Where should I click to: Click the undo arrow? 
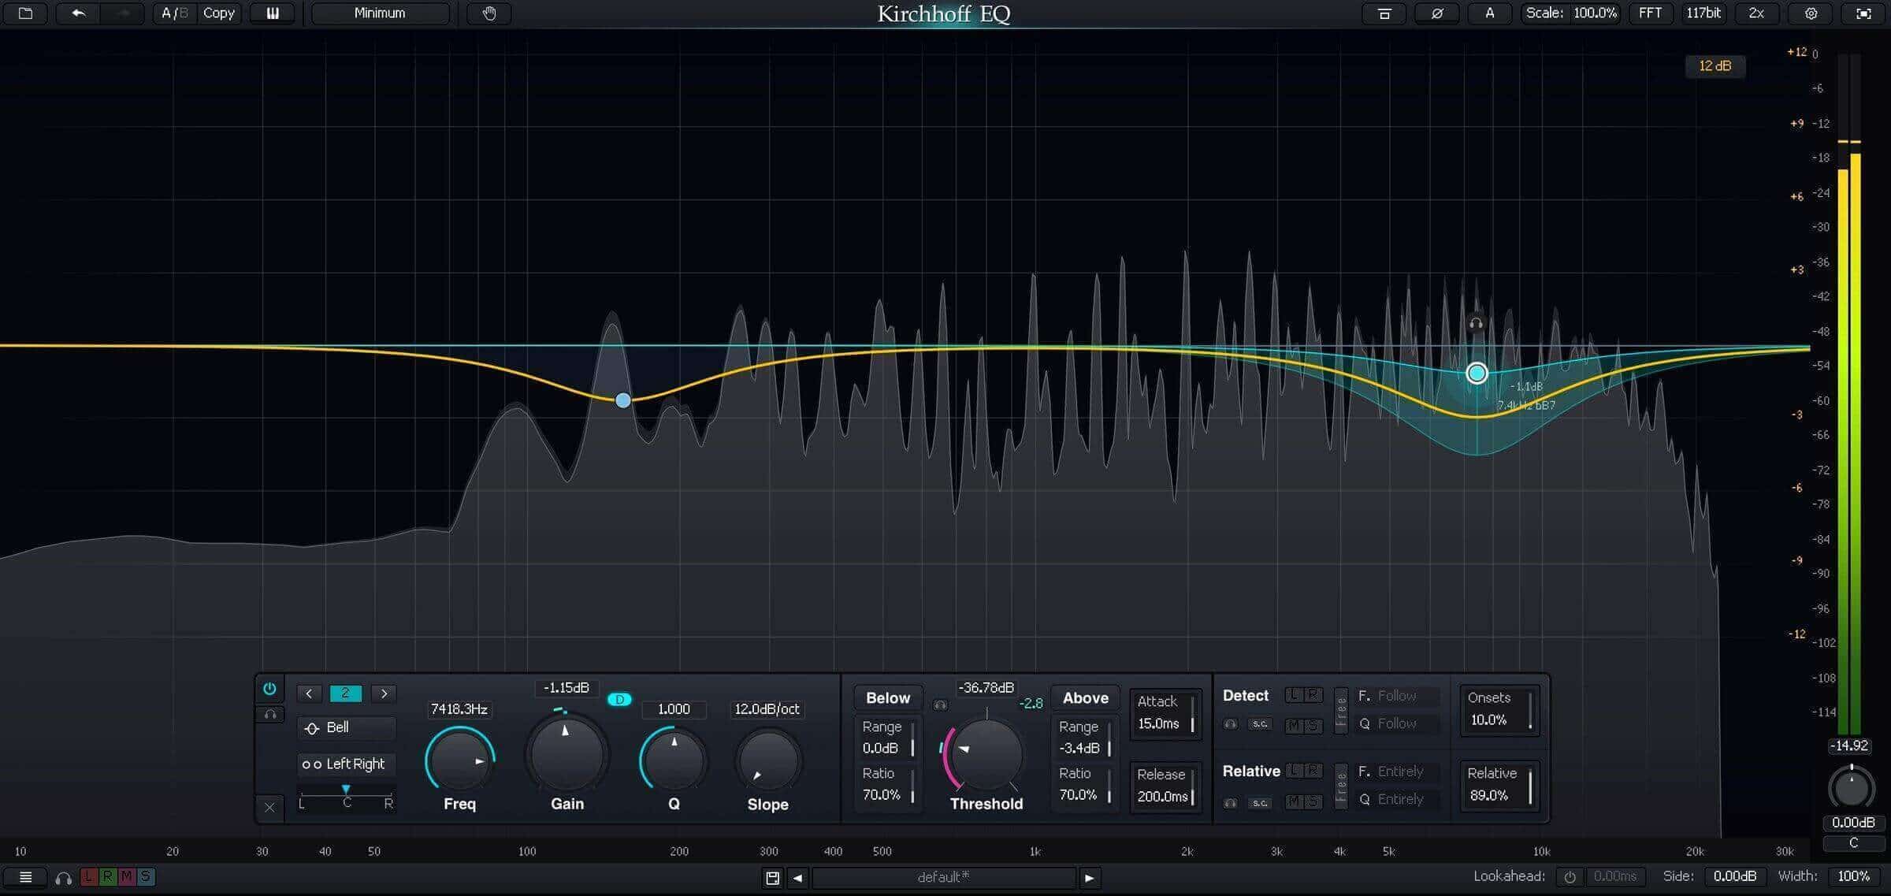(x=78, y=13)
